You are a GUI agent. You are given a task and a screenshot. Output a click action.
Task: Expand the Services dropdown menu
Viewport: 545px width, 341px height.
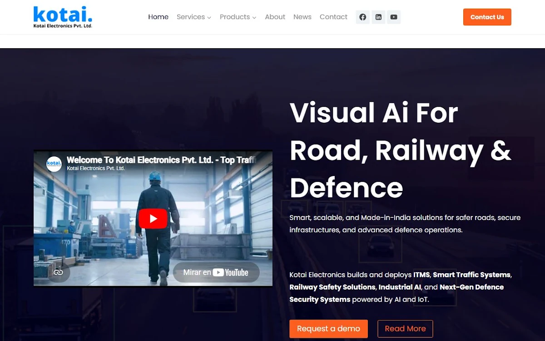tap(194, 17)
